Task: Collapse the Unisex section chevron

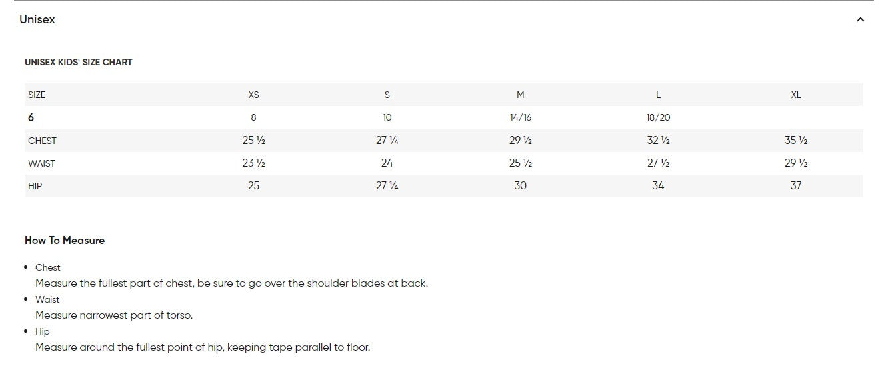Action: (860, 20)
